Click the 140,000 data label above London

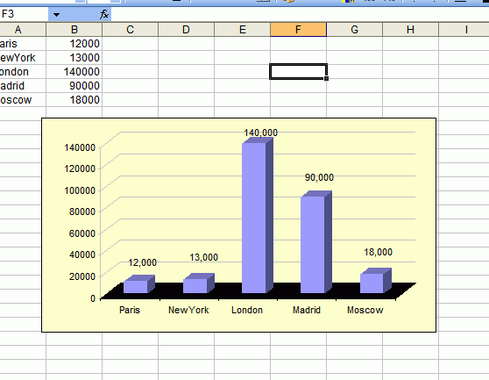(x=261, y=133)
